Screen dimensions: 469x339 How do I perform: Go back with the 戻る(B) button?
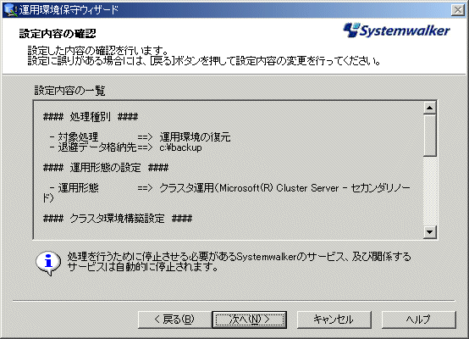tap(174, 320)
